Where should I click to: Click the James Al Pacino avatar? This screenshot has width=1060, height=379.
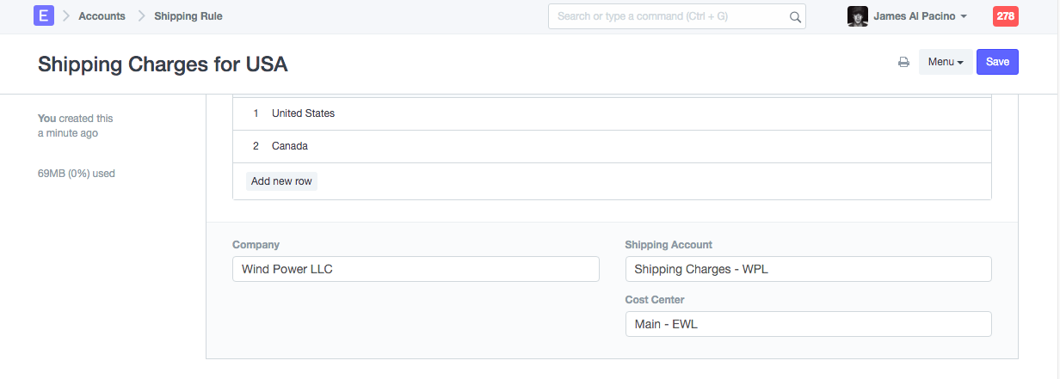click(857, 16)
